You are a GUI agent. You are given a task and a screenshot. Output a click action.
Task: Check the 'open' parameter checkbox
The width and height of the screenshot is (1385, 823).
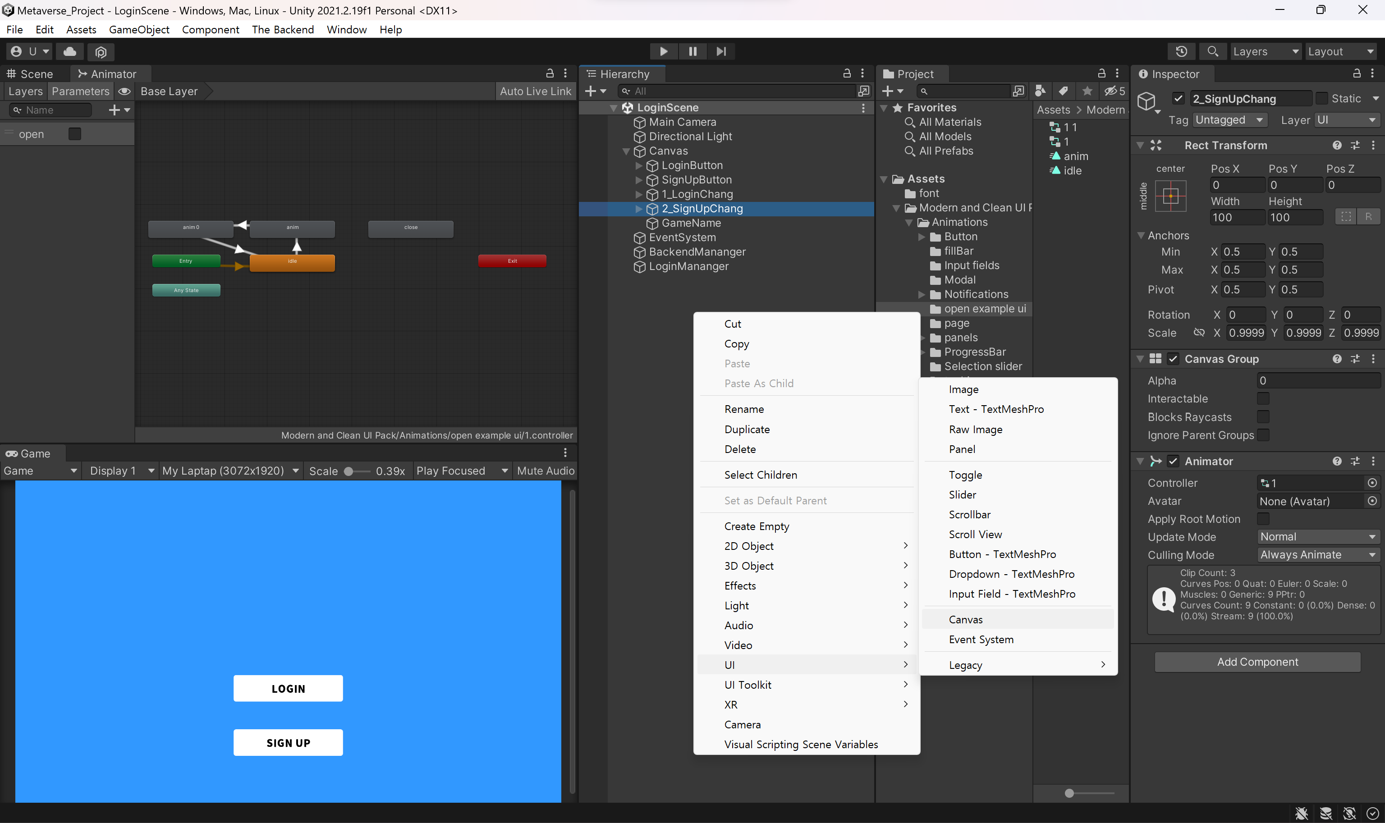tap(74, 134)
